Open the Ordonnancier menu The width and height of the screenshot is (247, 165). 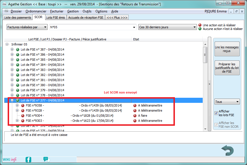coord(36,11)
